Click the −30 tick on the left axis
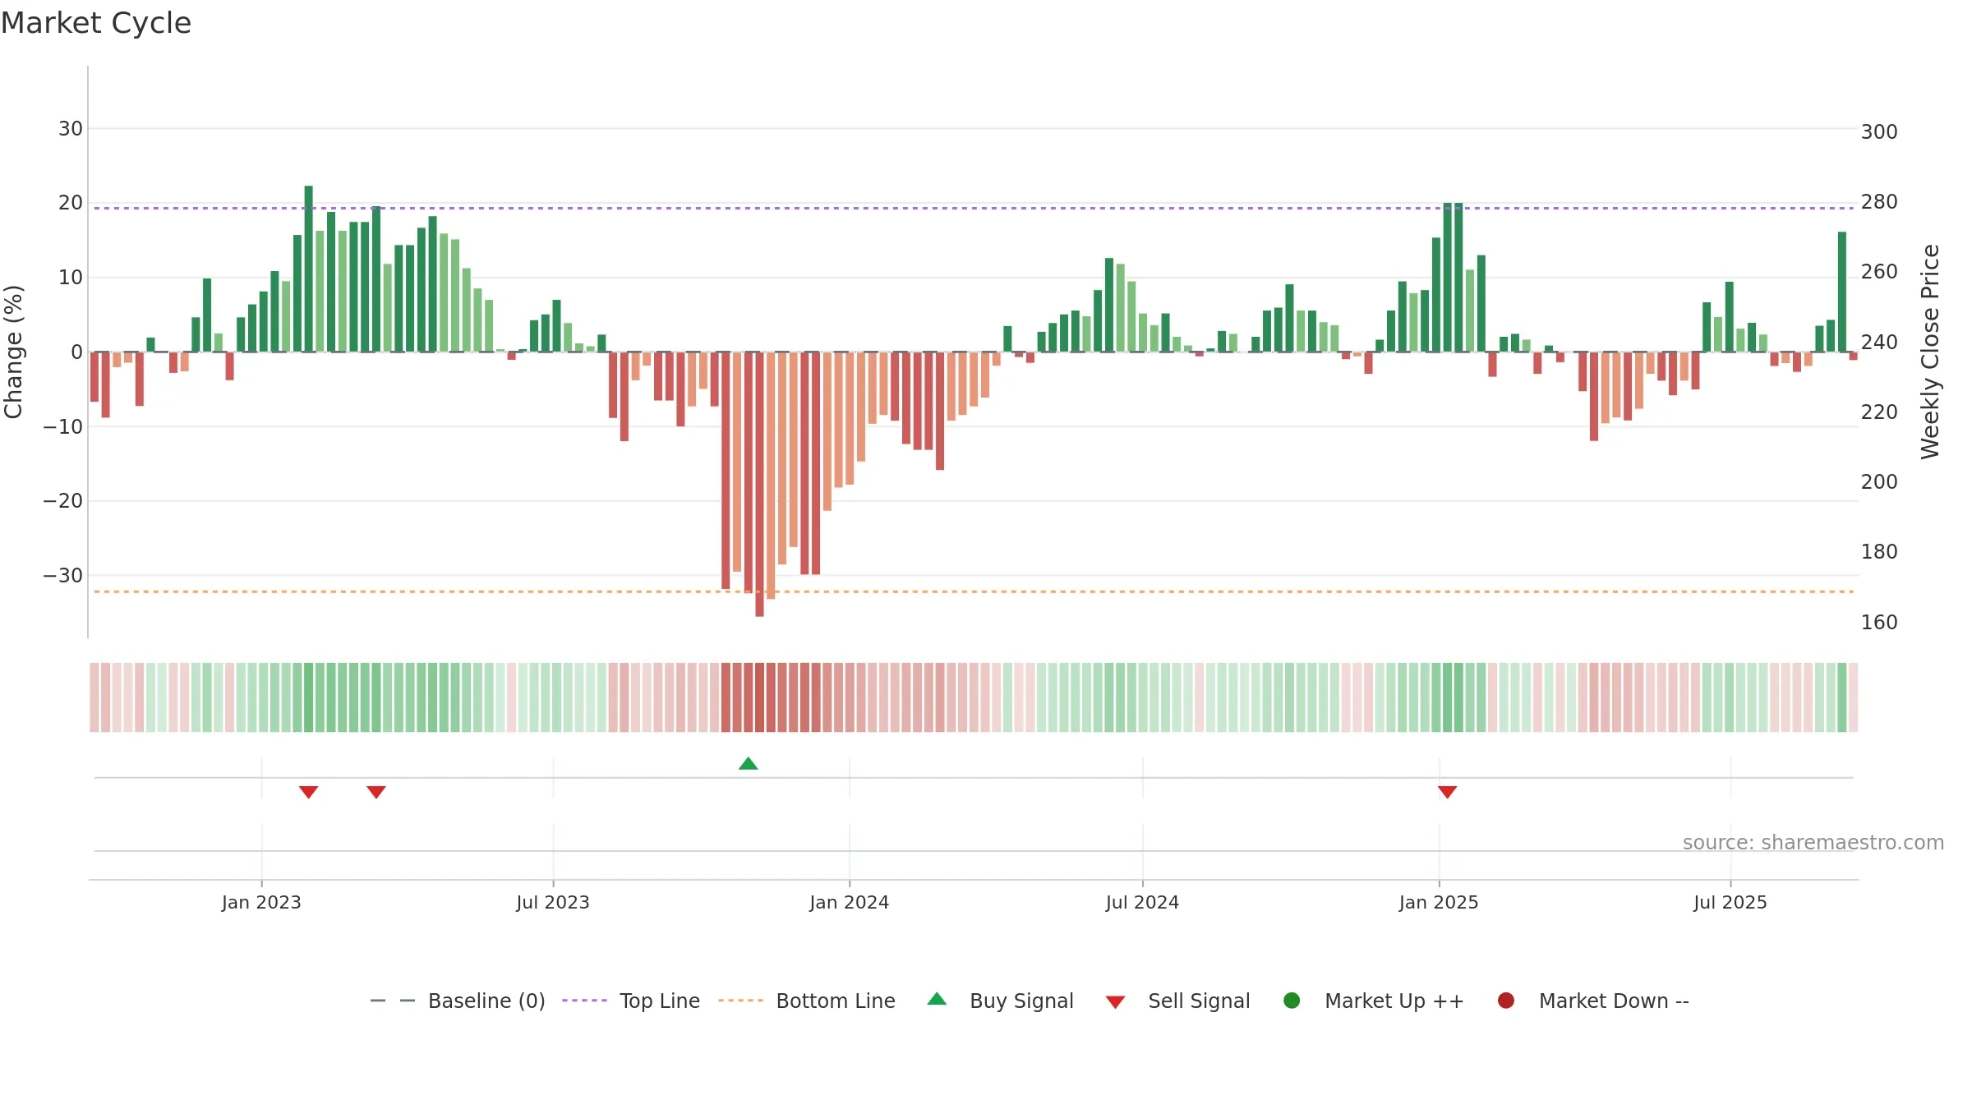This screenshot has height=1109, width=1972. (63, 576)
